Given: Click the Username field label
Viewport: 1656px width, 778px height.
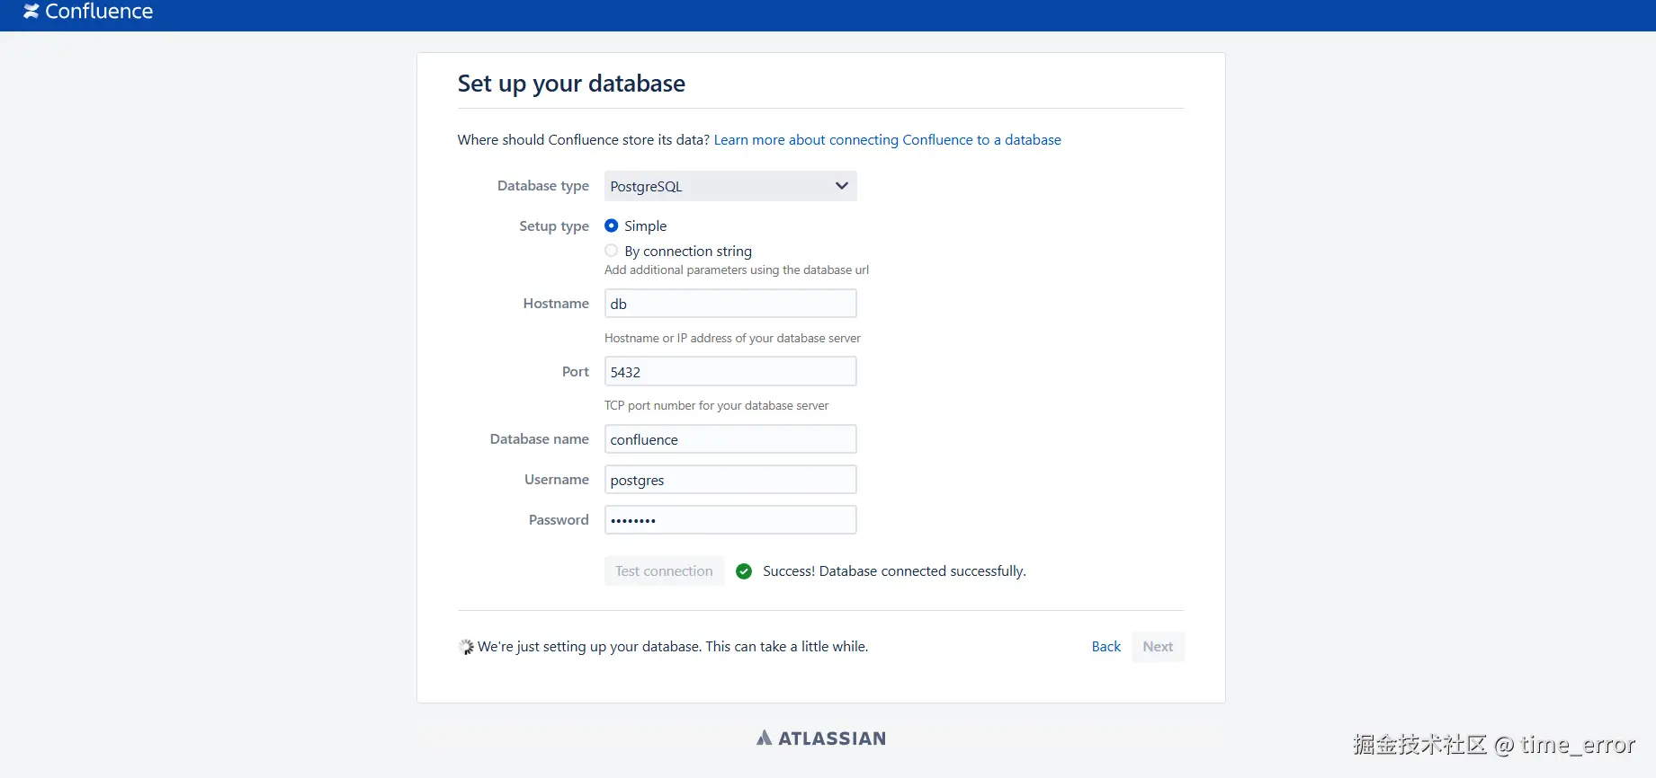Looking at the screenshot, I should click(557, 480).
